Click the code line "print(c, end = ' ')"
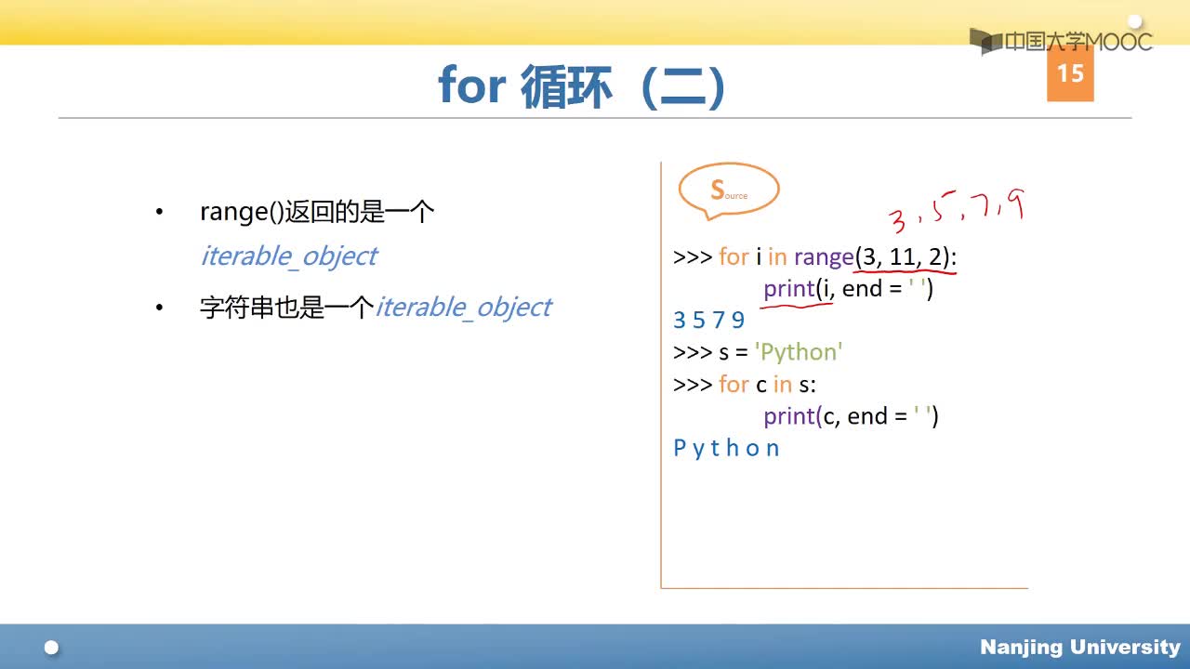This screenshot has width=1190, height=669. [x=851, y=416]
